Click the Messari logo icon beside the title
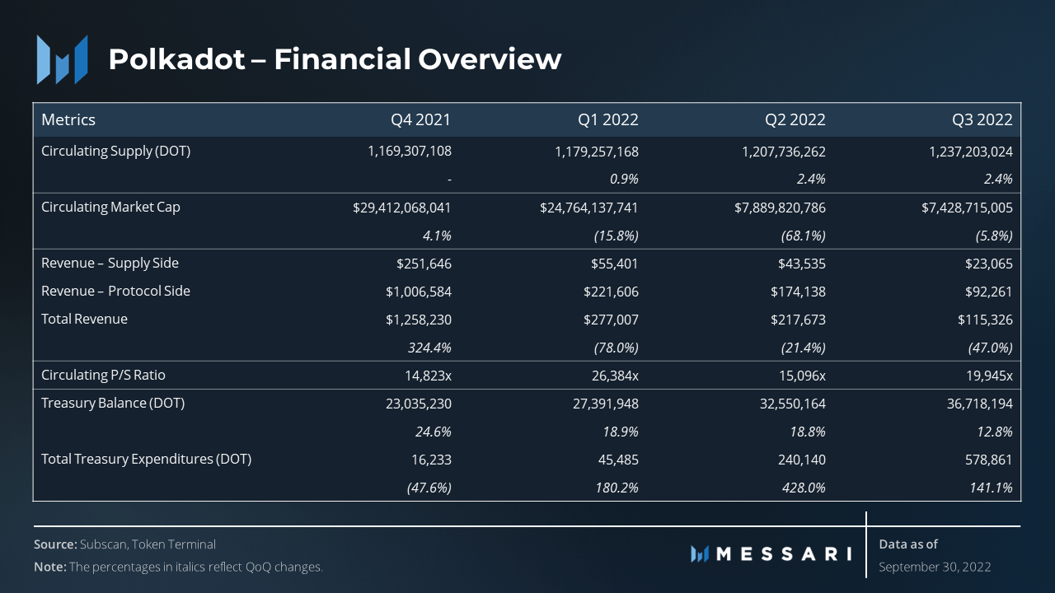 click(62, 59)
